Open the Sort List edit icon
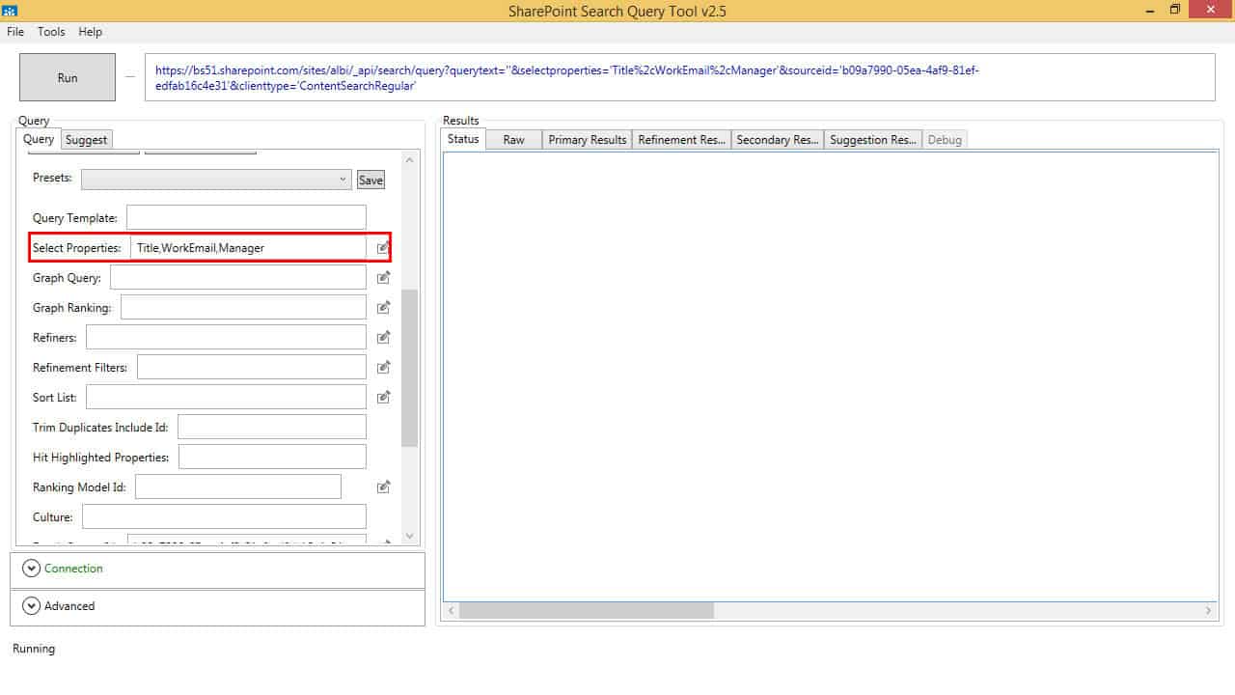Viewport: 1235px width, 695px height. point(383,397)
